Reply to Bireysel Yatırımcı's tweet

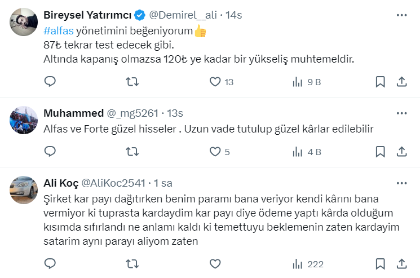point(50,82)
